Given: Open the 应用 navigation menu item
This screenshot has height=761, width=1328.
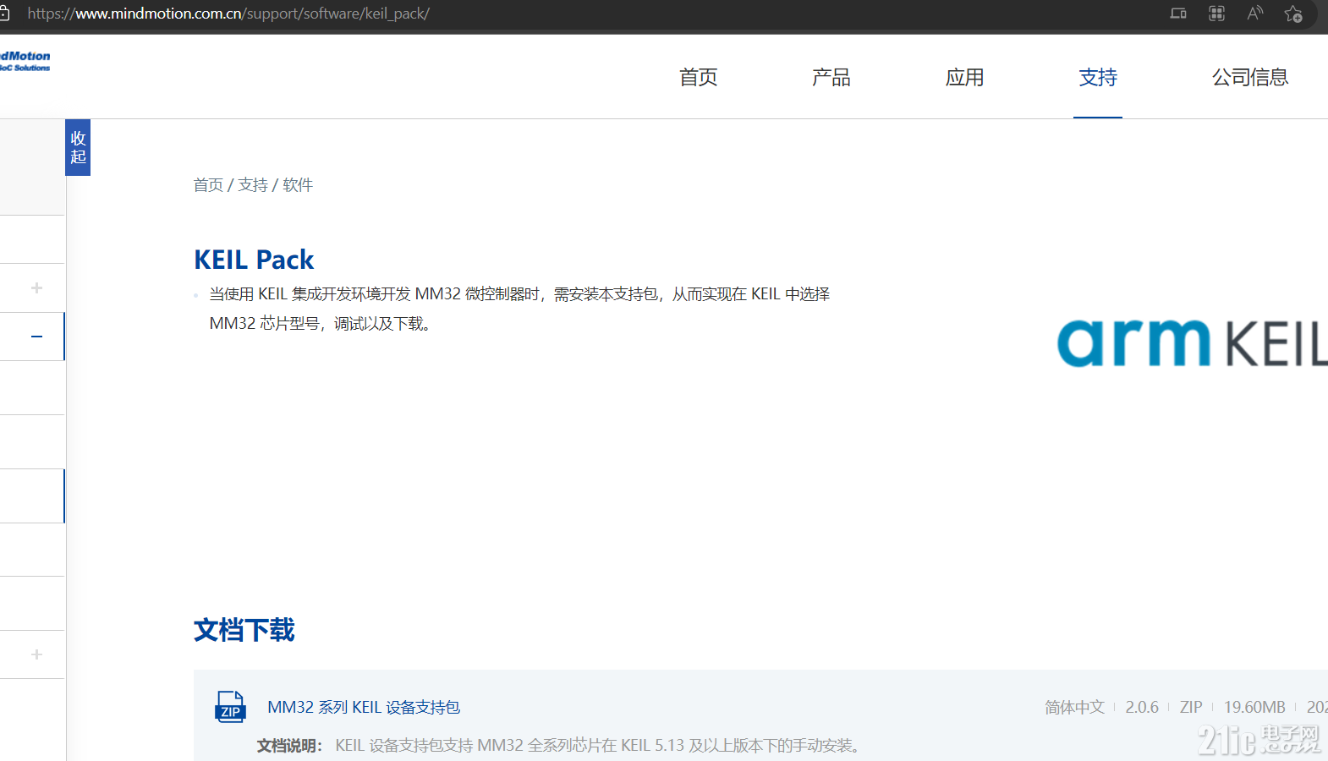Looking at the screenshot, I should click(964, 77).
